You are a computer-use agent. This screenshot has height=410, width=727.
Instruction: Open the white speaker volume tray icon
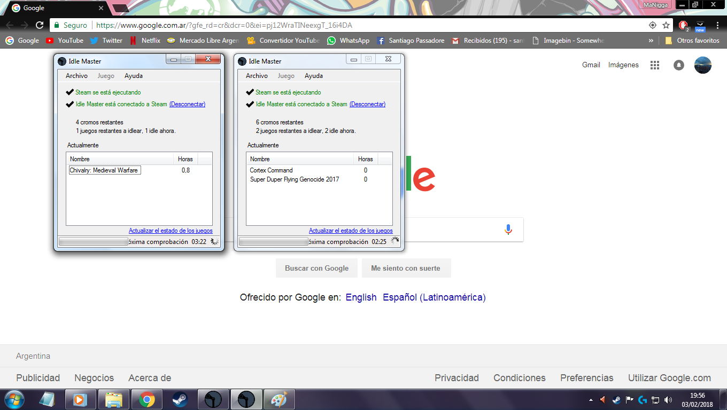(x=668, y=399)
